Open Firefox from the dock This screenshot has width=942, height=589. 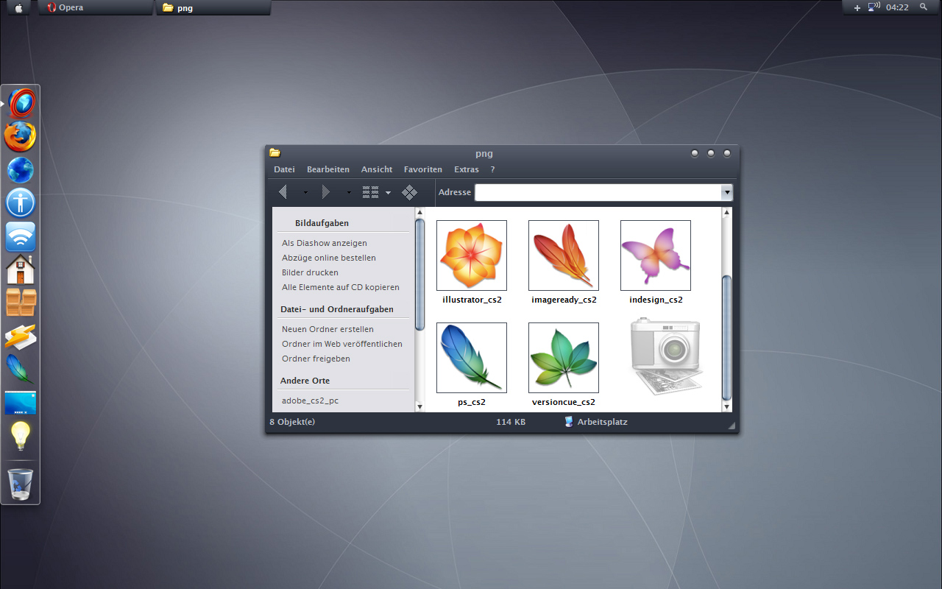coord(21,137)
